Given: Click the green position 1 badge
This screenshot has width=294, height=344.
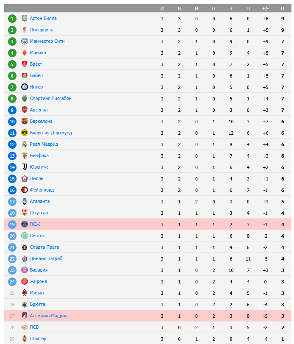Looking at the screenshot, I should (x=12, y=18).
